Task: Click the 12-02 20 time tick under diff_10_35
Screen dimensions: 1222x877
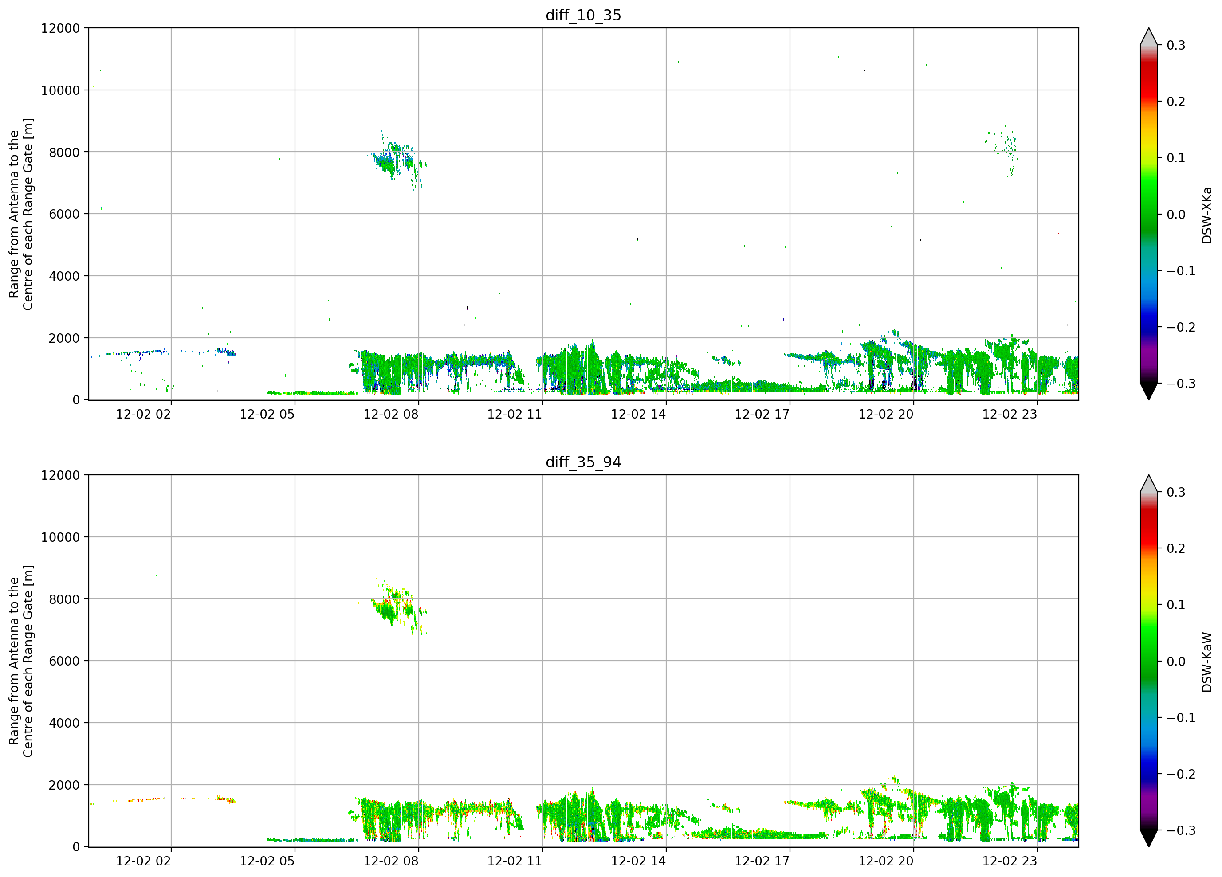Action: [x=886, y=414]
